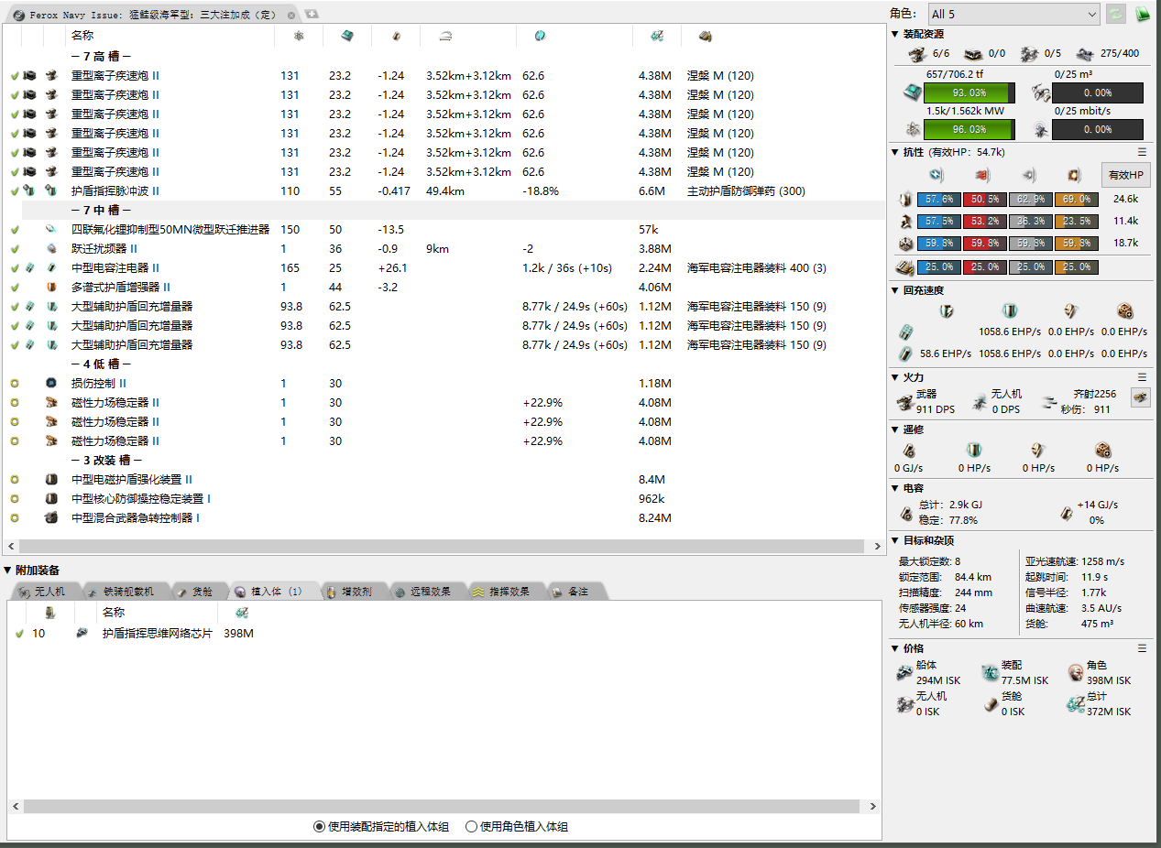Toggle state of 损伤控制 II module
The width and height of the screenshot is (1161, 848).
coord(15,384)
